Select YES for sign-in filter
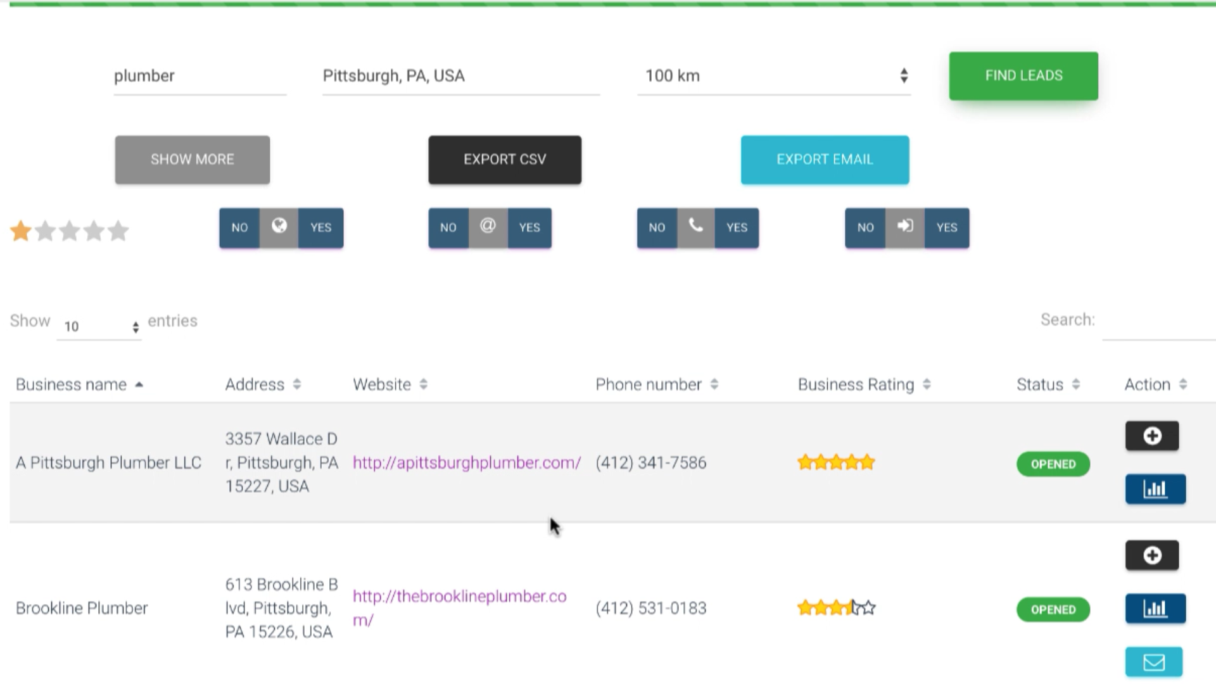Viewport: 1216px width, 684px height. 947,227
